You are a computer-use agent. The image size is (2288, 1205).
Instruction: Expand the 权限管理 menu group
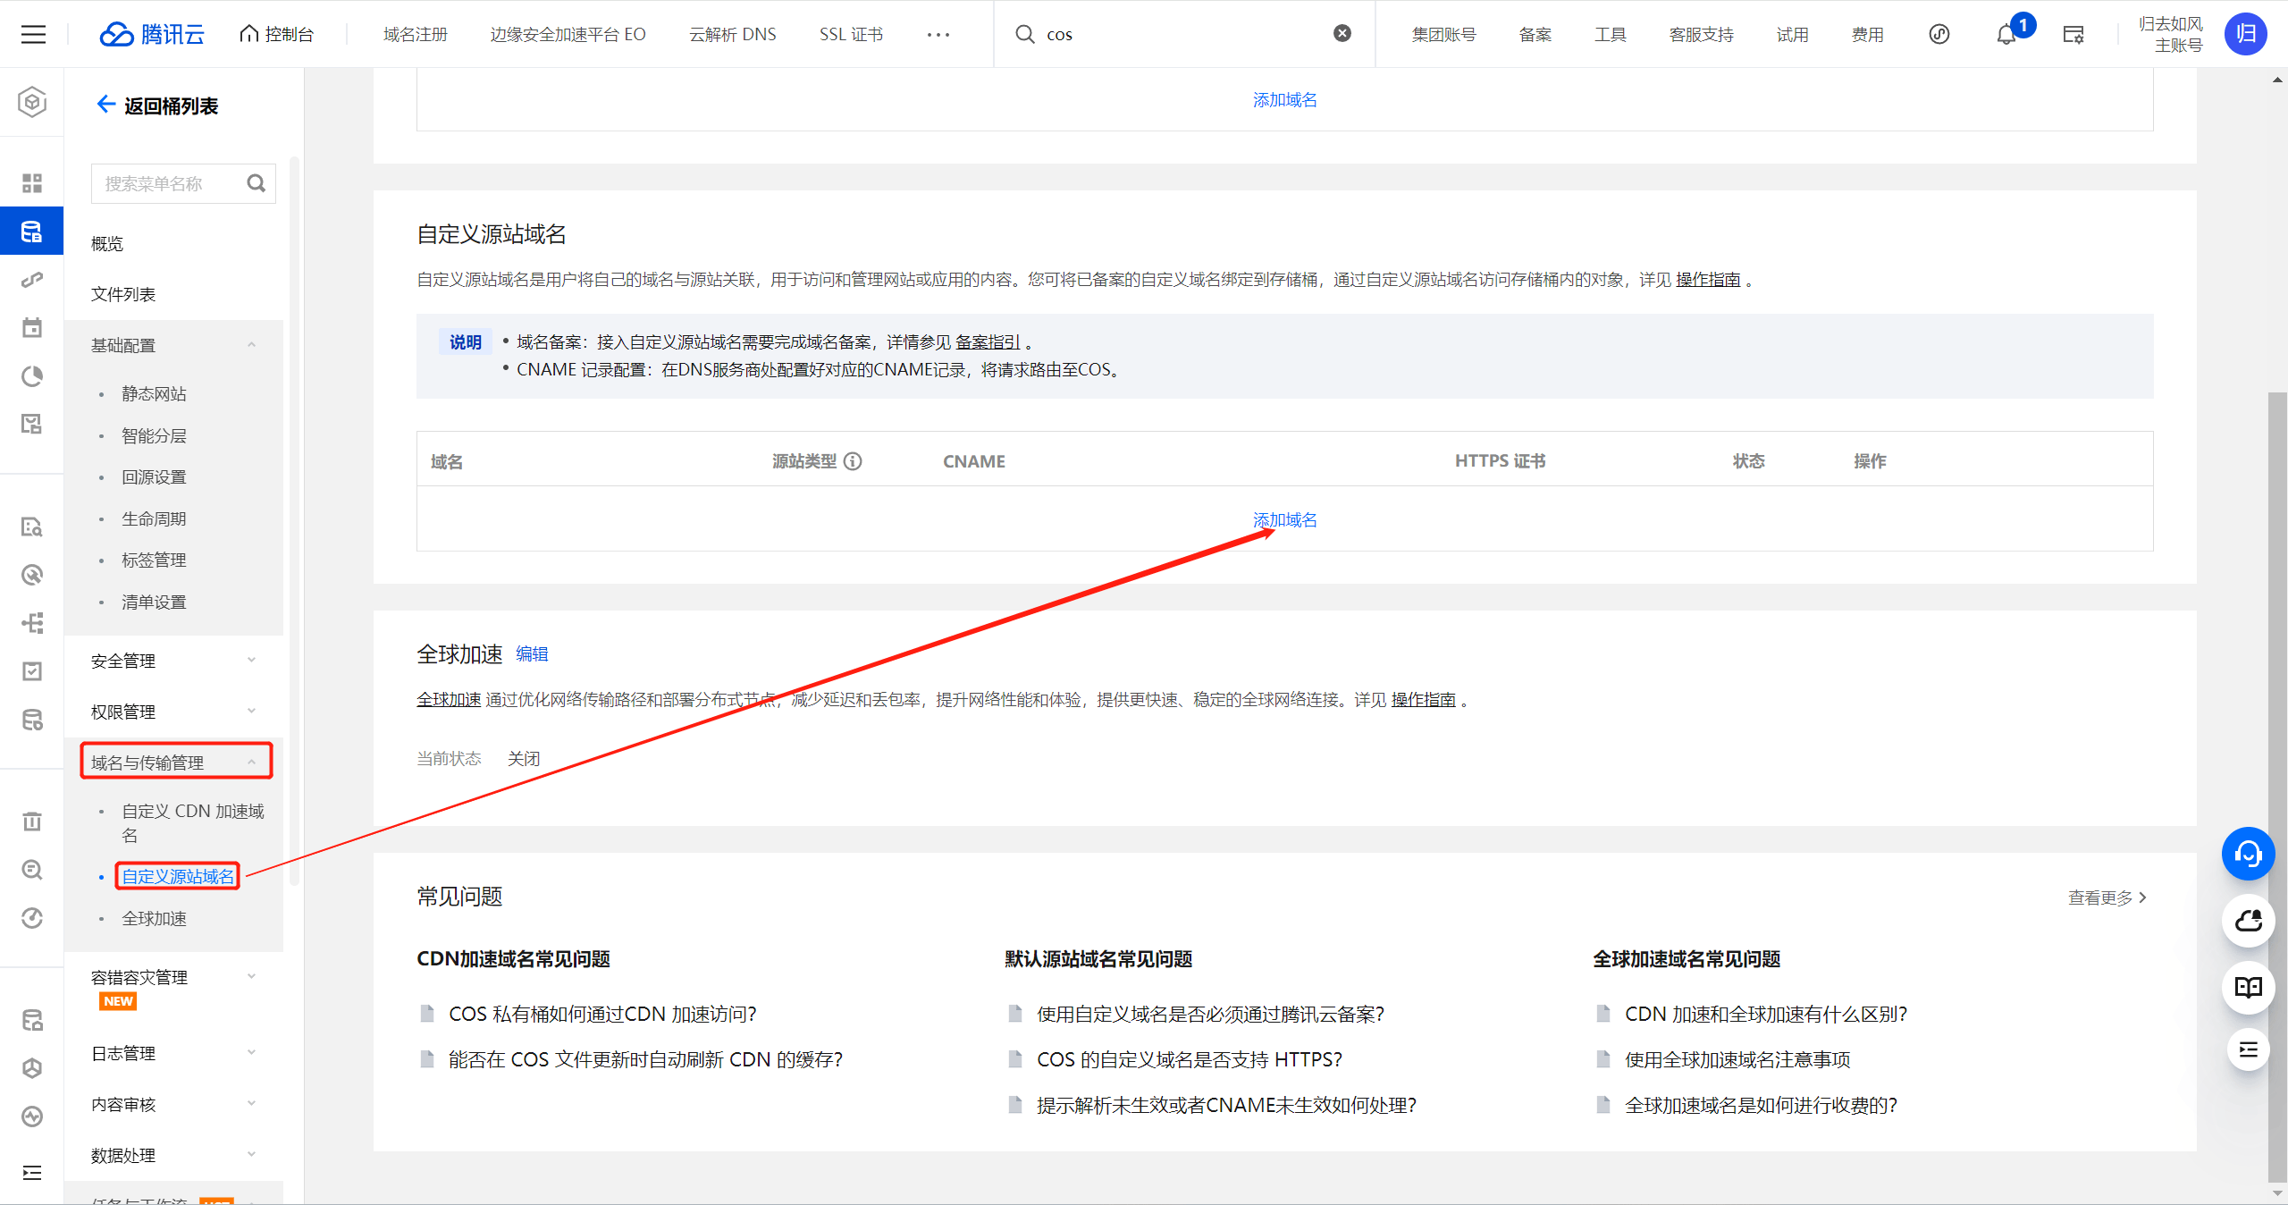pos(173,712)
